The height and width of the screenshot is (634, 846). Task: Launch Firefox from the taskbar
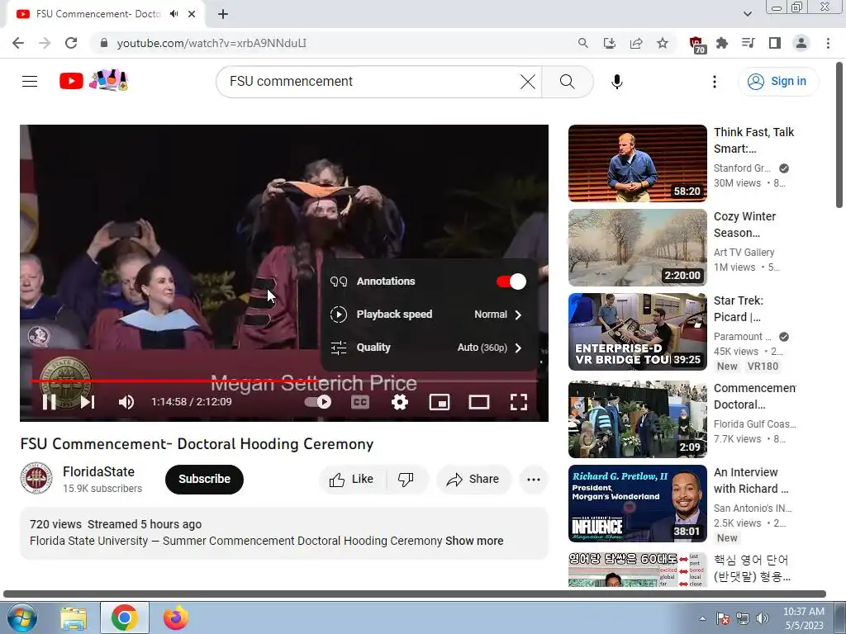coord(176,617)
